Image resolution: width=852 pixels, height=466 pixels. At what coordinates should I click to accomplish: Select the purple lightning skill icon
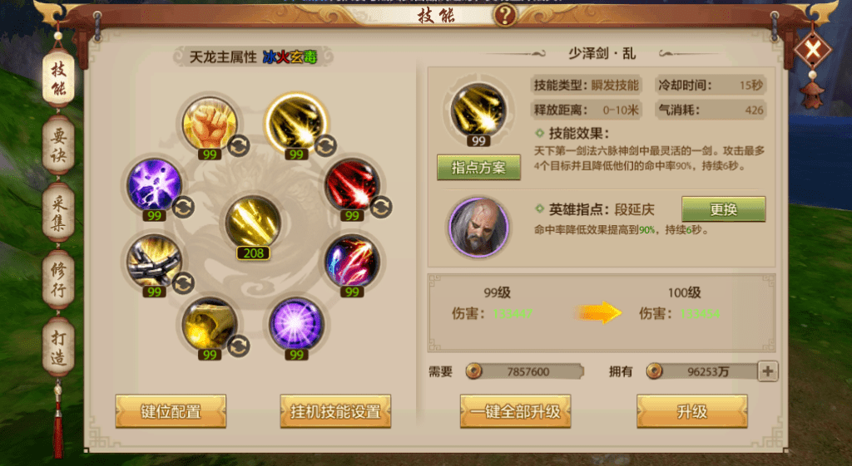(154, 185)
